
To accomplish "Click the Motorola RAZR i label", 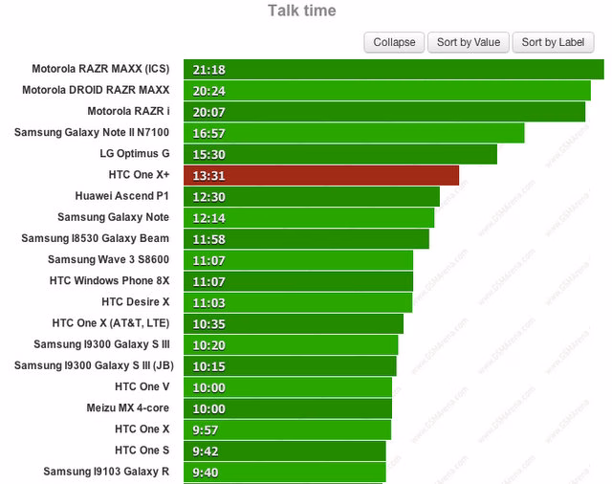I will tap(128, 111).
